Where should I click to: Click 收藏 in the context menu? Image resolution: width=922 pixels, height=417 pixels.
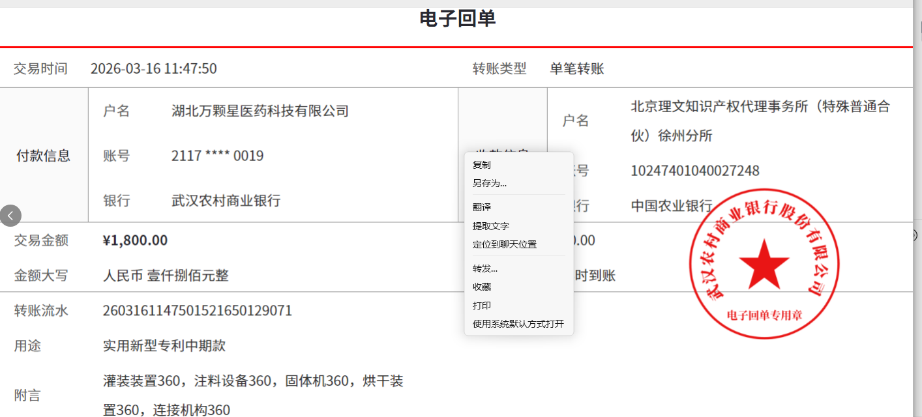coord(482,287)
